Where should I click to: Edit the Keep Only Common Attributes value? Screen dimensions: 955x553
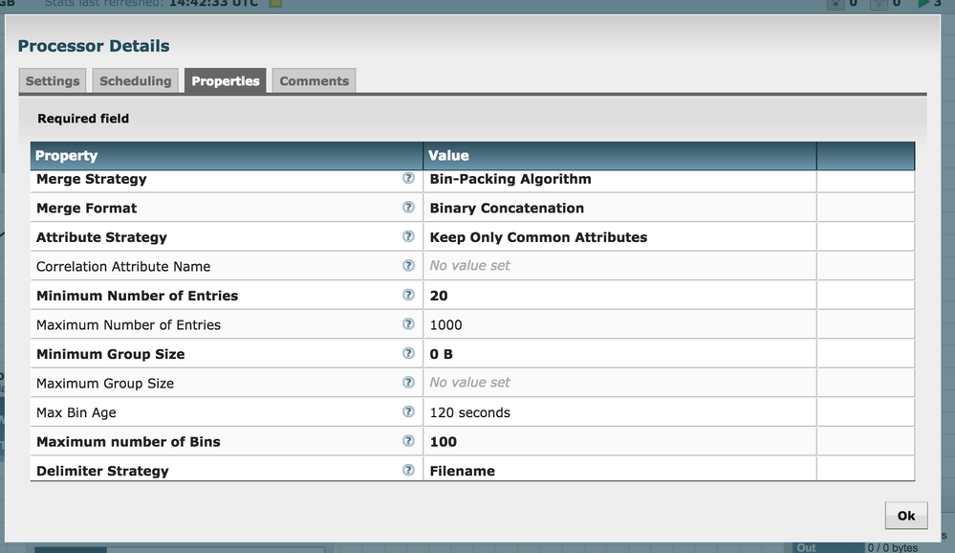click(620, 237)
